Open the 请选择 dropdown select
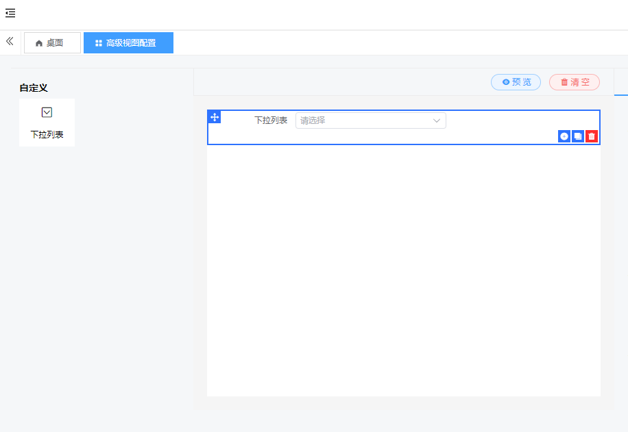 371,120
